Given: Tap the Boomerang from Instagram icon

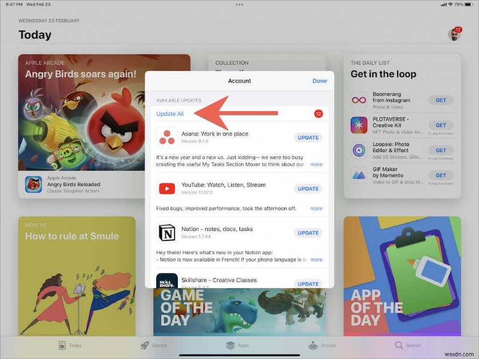Looking at the screenshot, I should tap(359, 99).
